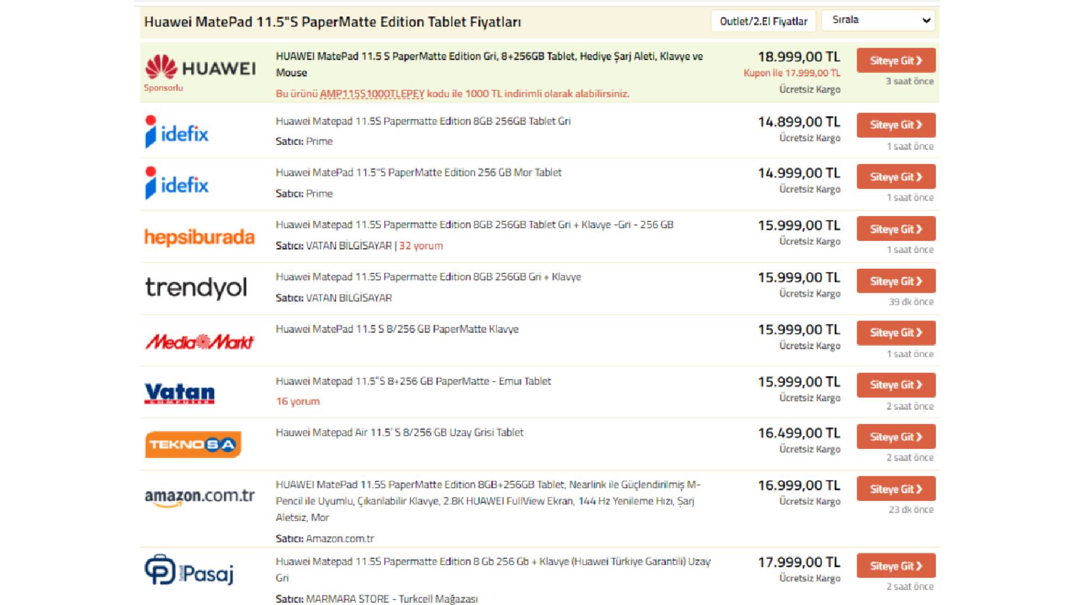Open Vatan PaperMatte - Emui Tablet listing
The image size is (1076, 605).
tap(413, 381)
